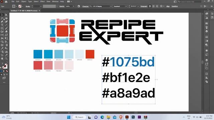This screenshot has width=214, height=120.
Task: Open the Asset Export panel icon
Action: (207, 64)
